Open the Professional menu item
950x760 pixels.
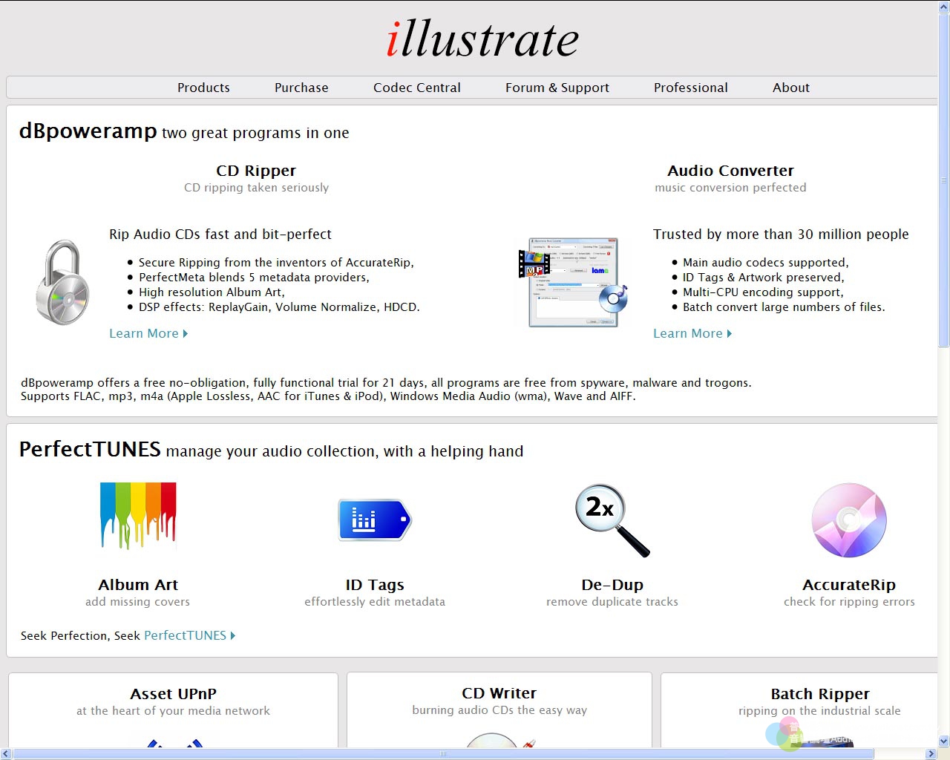(691, 88)
